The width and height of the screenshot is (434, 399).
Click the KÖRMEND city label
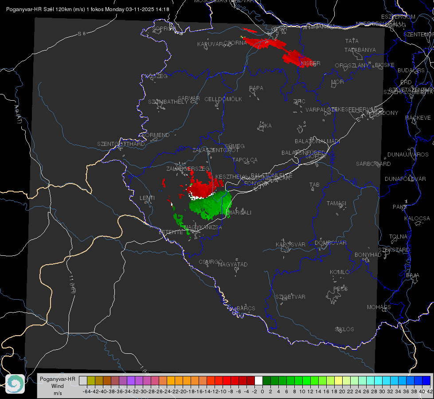click(x=155, y=135)
